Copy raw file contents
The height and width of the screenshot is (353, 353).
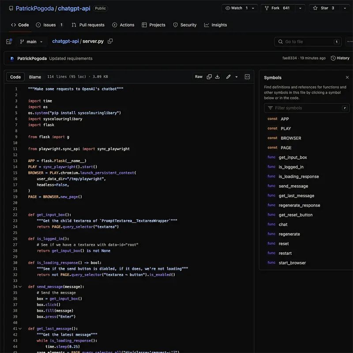(209, 77)
